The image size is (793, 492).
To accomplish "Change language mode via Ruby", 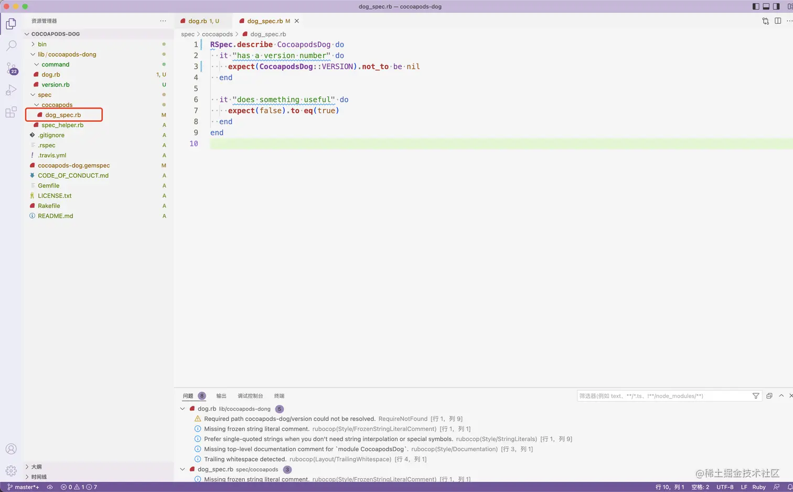I will click(x=759, y=487).
